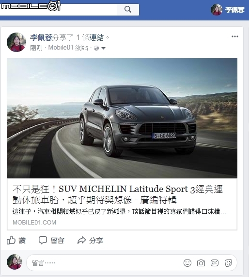Click the public globe privacy icon
The width and height of the screenshot is (249, 277).
coord(96,48)
